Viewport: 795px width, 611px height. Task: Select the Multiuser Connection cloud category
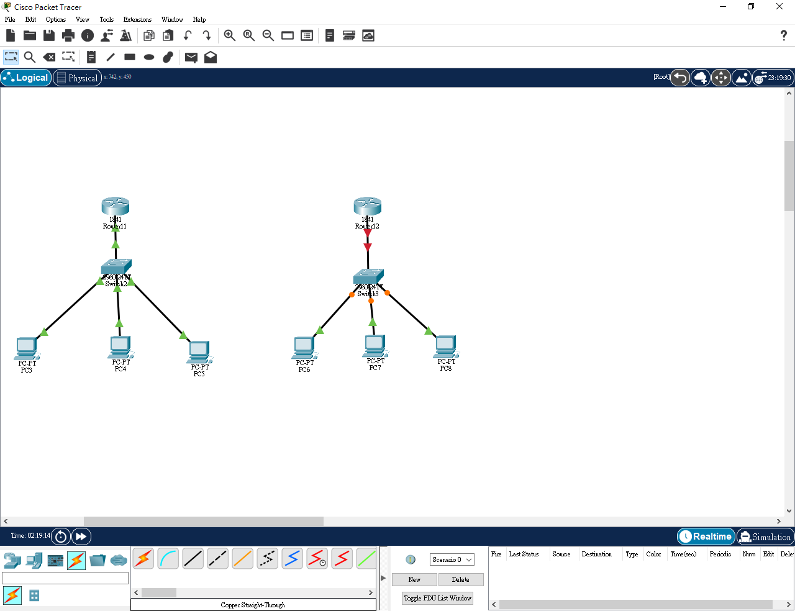pyautogui.click(x=119, y=560)
